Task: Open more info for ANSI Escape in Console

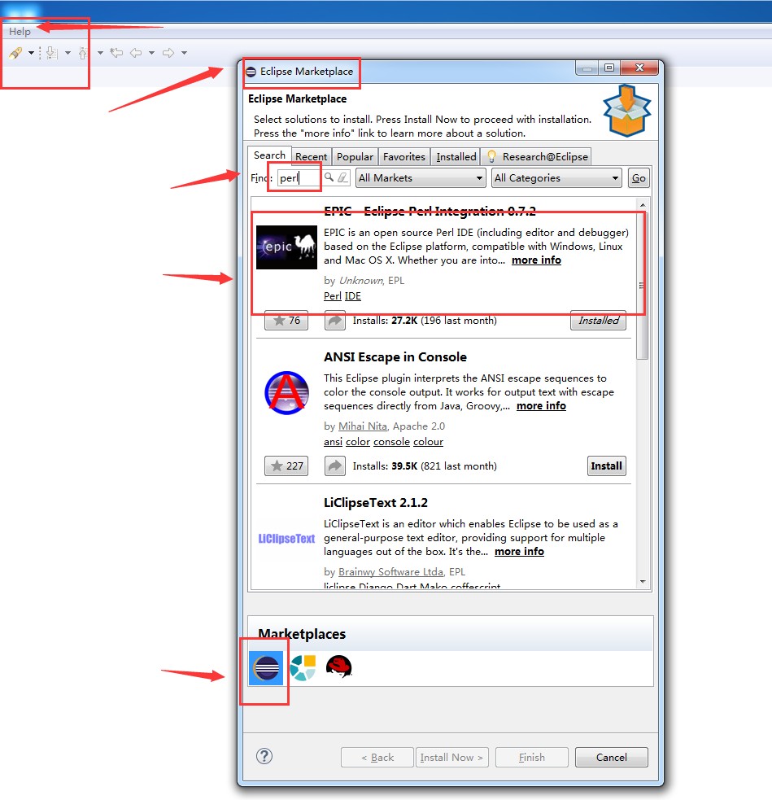Action: [x=541, y=406]
